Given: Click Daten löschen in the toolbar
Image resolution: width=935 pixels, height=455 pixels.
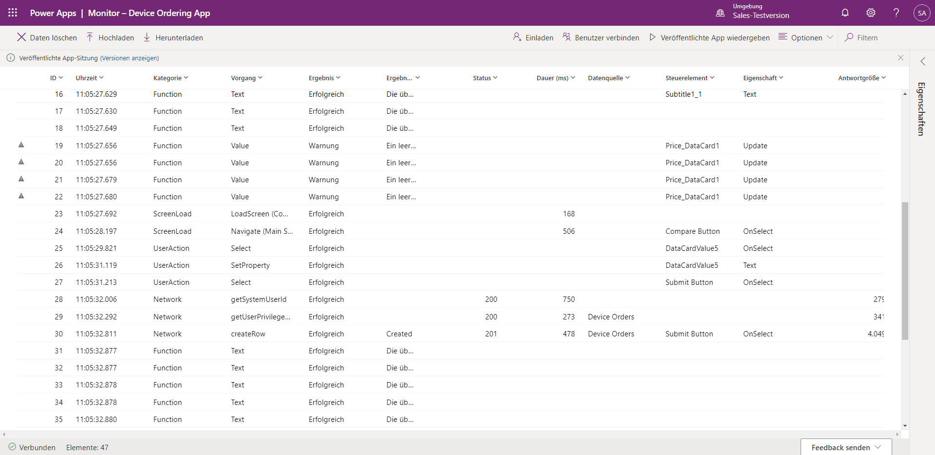Looking at the screenshot, I should (x=47, y=38).
